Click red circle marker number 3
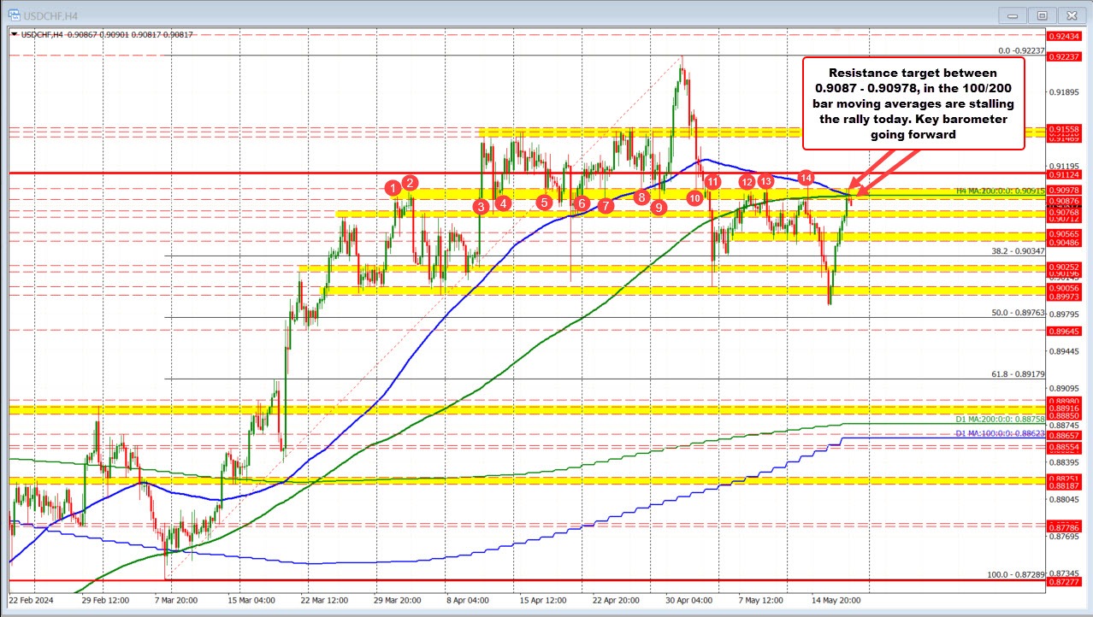1093x617 pixels. click(482, 206)
